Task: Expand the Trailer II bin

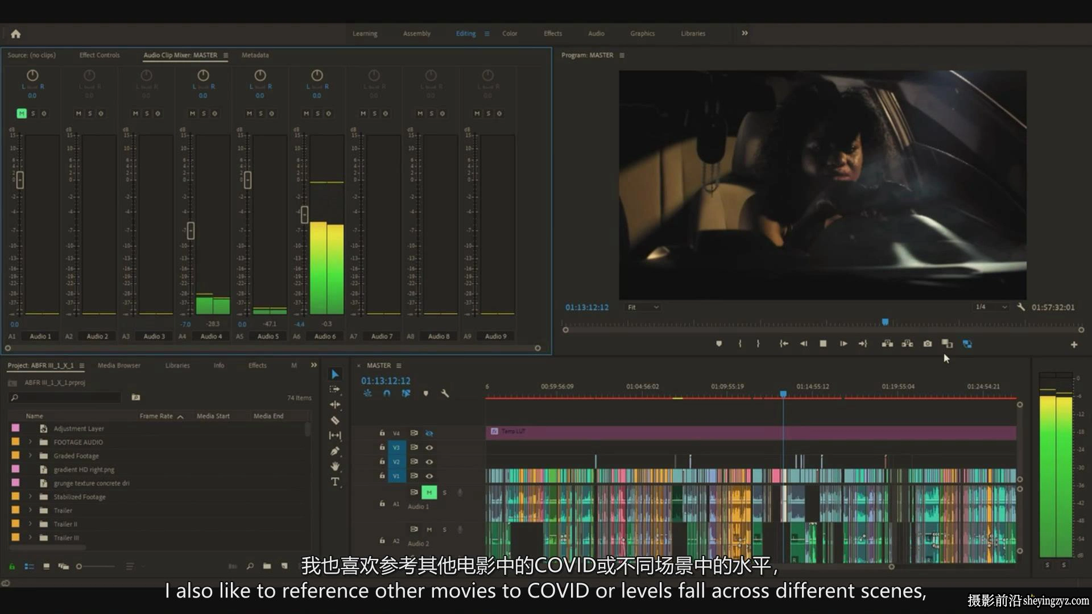Action: [x=30, y=524]
